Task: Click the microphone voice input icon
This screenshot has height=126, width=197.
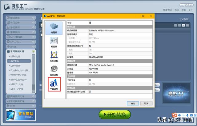Action: (187, 115)
